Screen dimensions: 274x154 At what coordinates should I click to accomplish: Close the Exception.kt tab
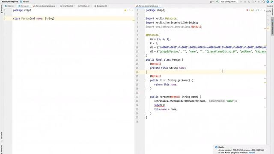tap(108, 6)
